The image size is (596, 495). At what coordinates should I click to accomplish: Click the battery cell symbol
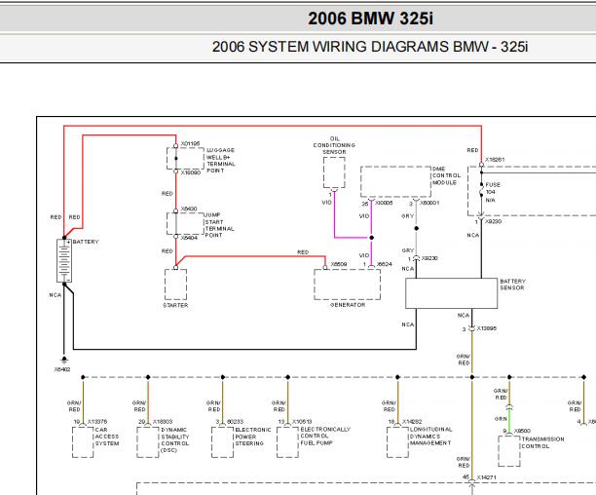point(64,260)
